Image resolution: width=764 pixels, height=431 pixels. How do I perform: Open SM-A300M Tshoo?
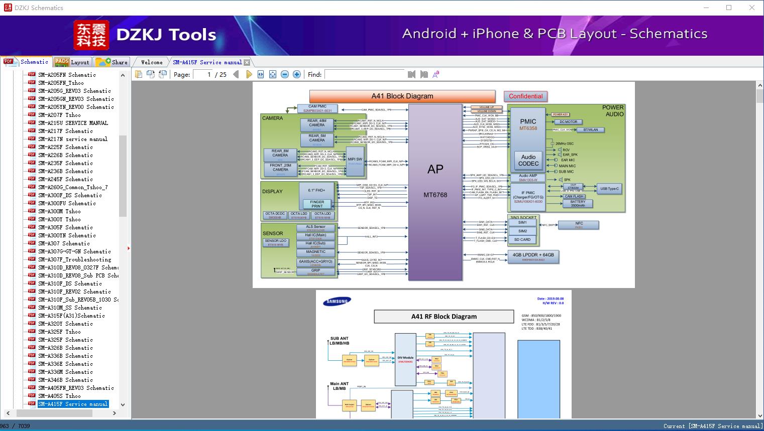[x=59, y=211]
